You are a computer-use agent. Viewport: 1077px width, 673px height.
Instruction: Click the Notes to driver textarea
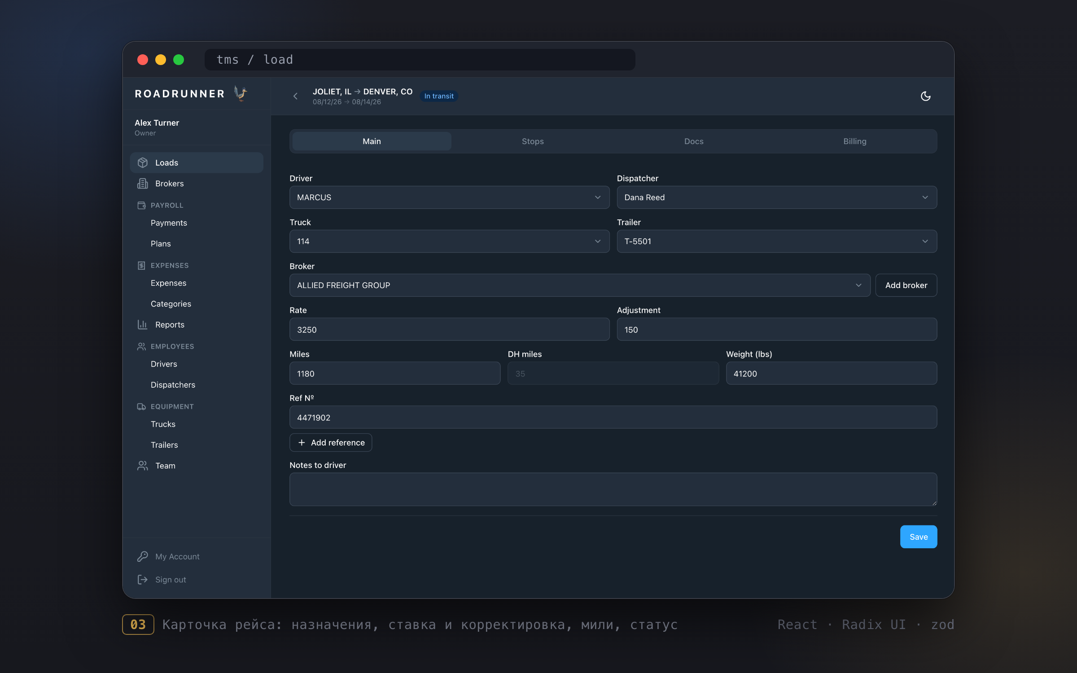(x=613, y=489)
